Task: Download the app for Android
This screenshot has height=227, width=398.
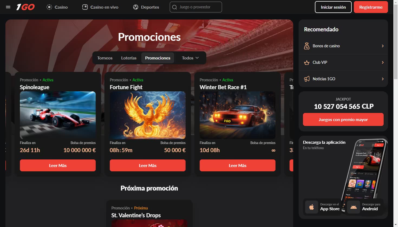Action: pyautogui.click(x=365, y=207)
